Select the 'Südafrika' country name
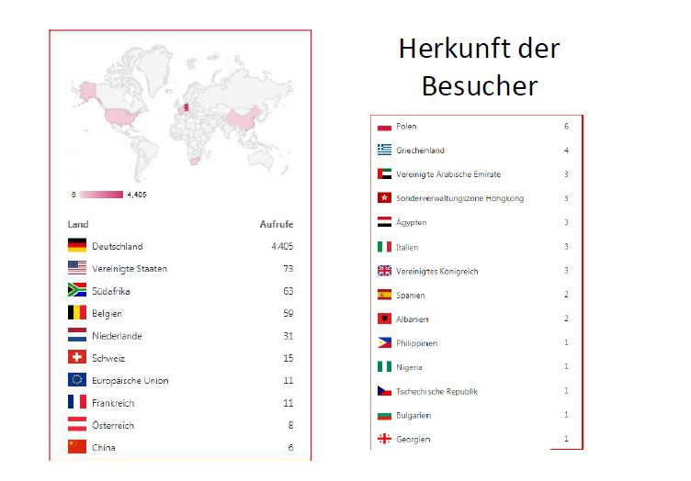The width and height of the screenshot is (691, 481). click(x=111, y=291)
